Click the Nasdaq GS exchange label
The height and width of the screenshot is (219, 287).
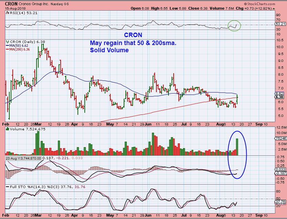point(60,4)
